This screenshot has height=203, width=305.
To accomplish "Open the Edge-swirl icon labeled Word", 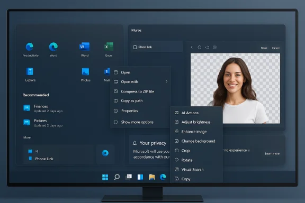I will click(53, 47).
